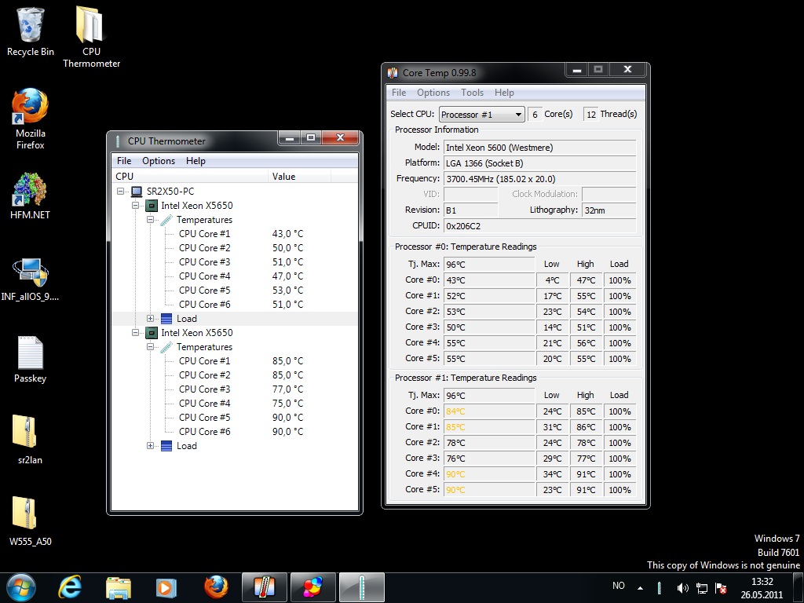Image resolution: width=804 pixels, height=603 pixels.
Task: Open Windows Media Player from taskbar
Action: click(166, 587)
